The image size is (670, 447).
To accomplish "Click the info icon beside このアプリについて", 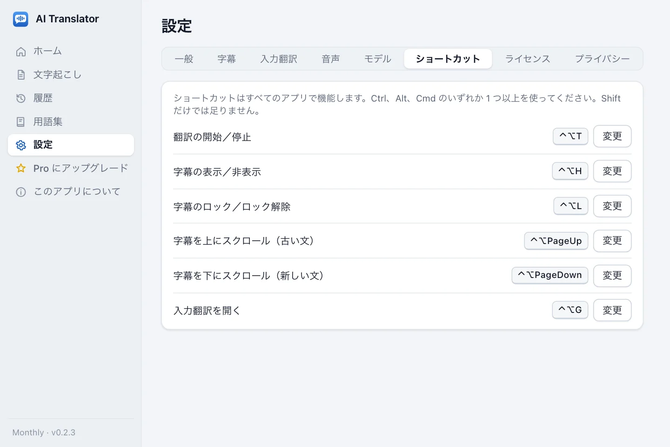I will coord(21,192).
